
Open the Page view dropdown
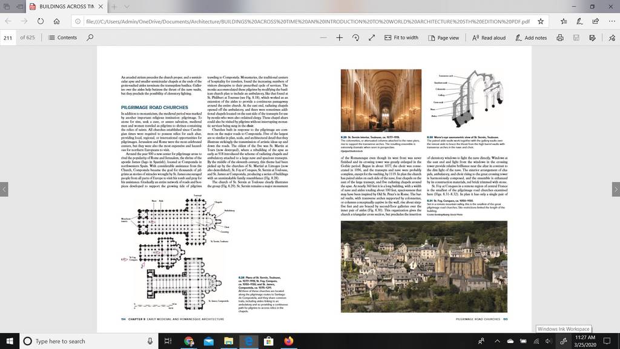(444, 38)
